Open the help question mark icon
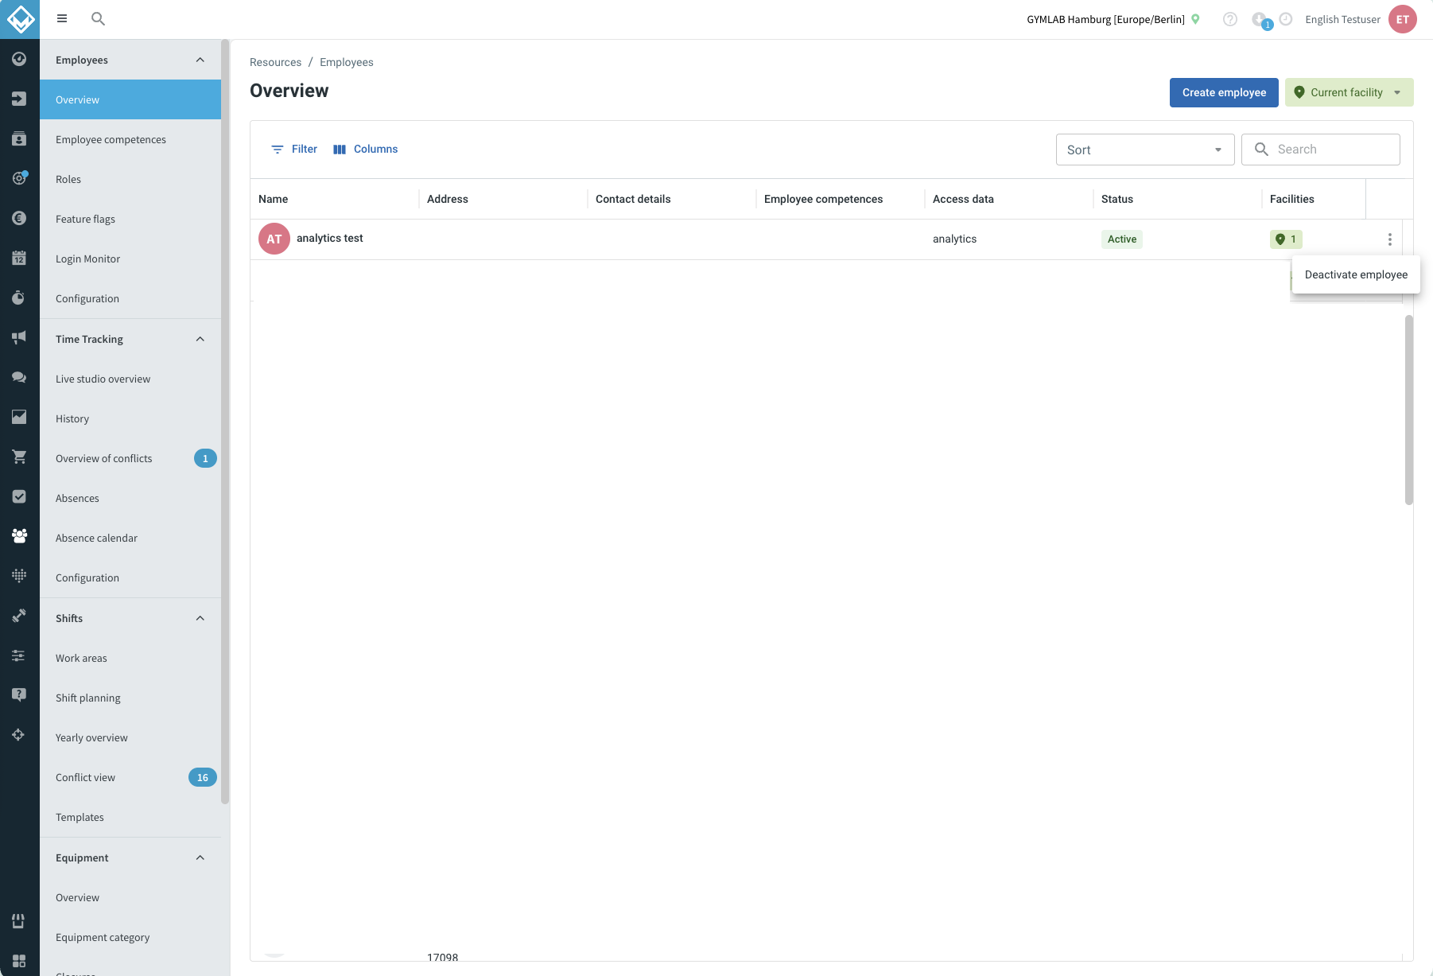The image size is (1433, 976). pyautogui.click(x=1230, y=19)
